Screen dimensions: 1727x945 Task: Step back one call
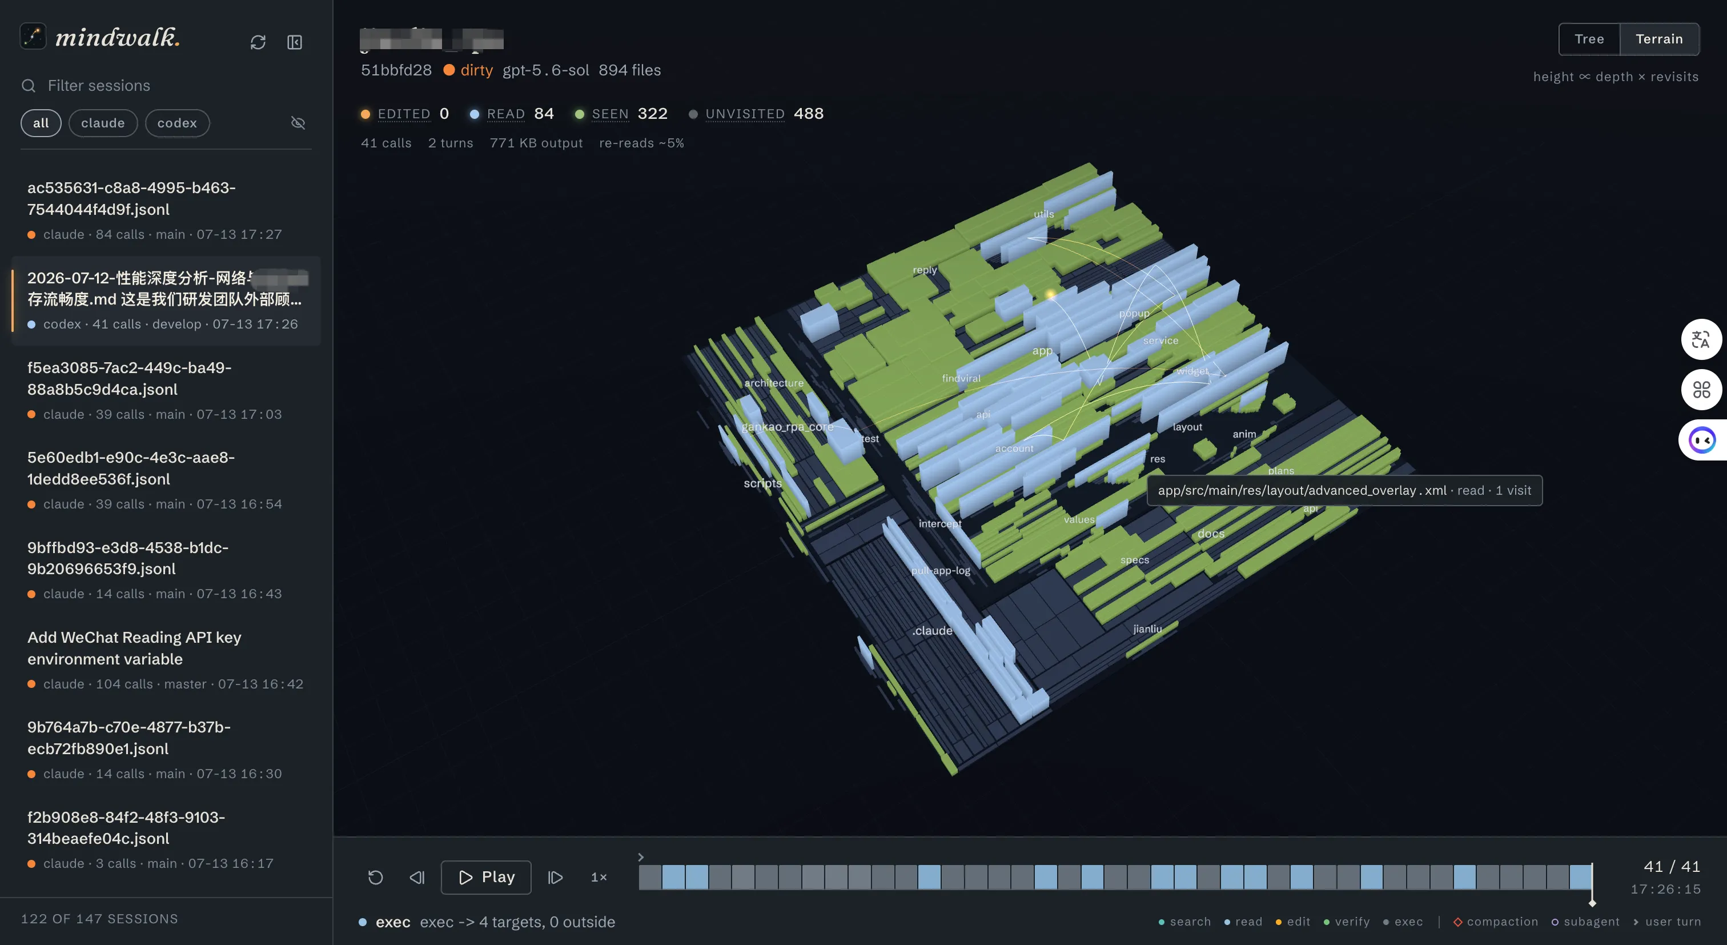[x=417, y=877]
